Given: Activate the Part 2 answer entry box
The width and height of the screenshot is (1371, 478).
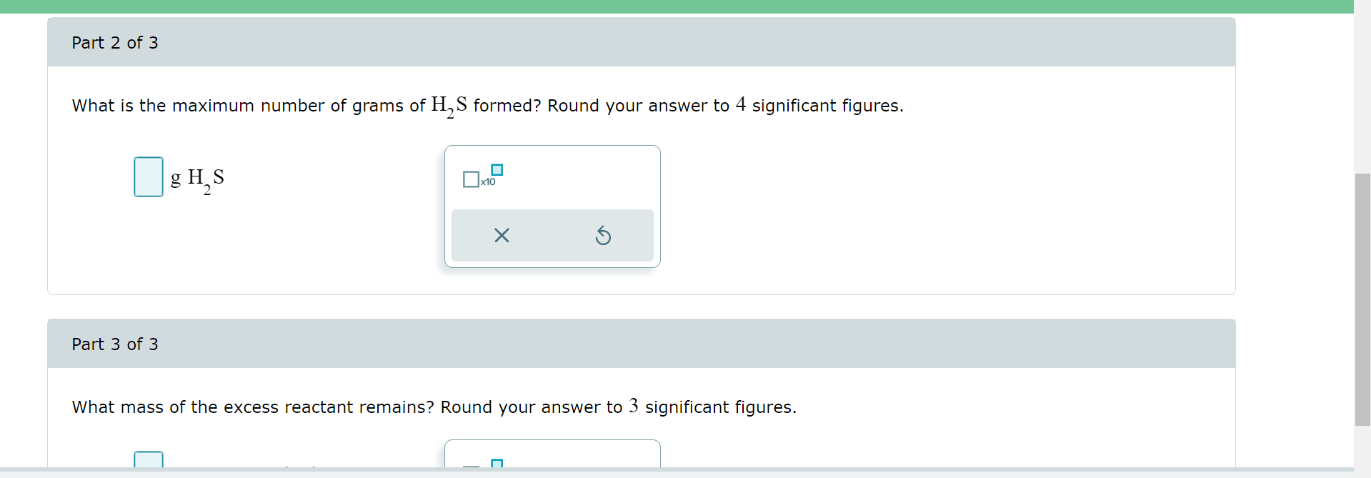Looking at the screenshot, I should click(x=148, y=176).
